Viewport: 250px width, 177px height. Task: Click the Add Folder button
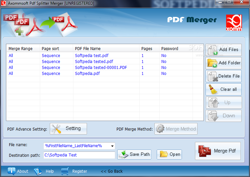223,63
